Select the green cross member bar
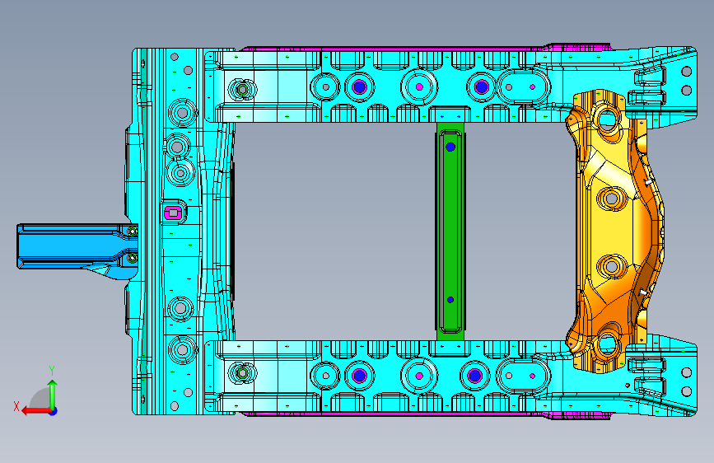The width and height of the screenshot is (714, 463). (450, 231)
